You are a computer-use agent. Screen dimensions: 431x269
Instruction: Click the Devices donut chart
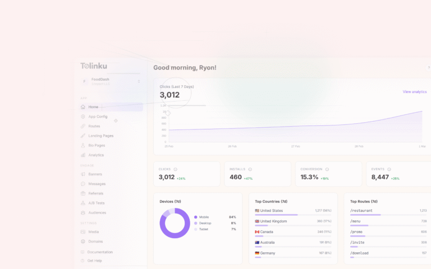[x=175, y=223]
